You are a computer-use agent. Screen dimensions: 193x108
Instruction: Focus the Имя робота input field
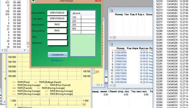pyautogui.click(x=57, y=31)
